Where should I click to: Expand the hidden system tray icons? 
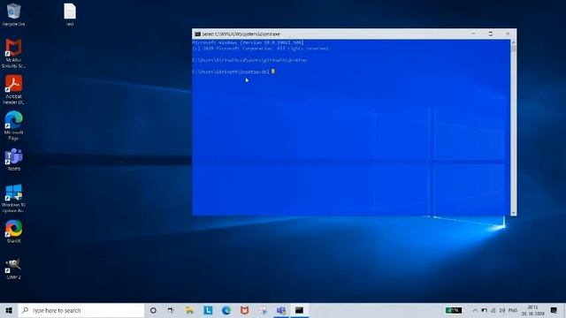click(475, 310)
